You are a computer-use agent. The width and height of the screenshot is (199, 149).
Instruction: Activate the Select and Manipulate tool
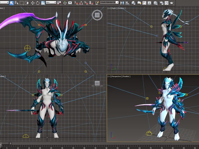click(x=65, y=3)
